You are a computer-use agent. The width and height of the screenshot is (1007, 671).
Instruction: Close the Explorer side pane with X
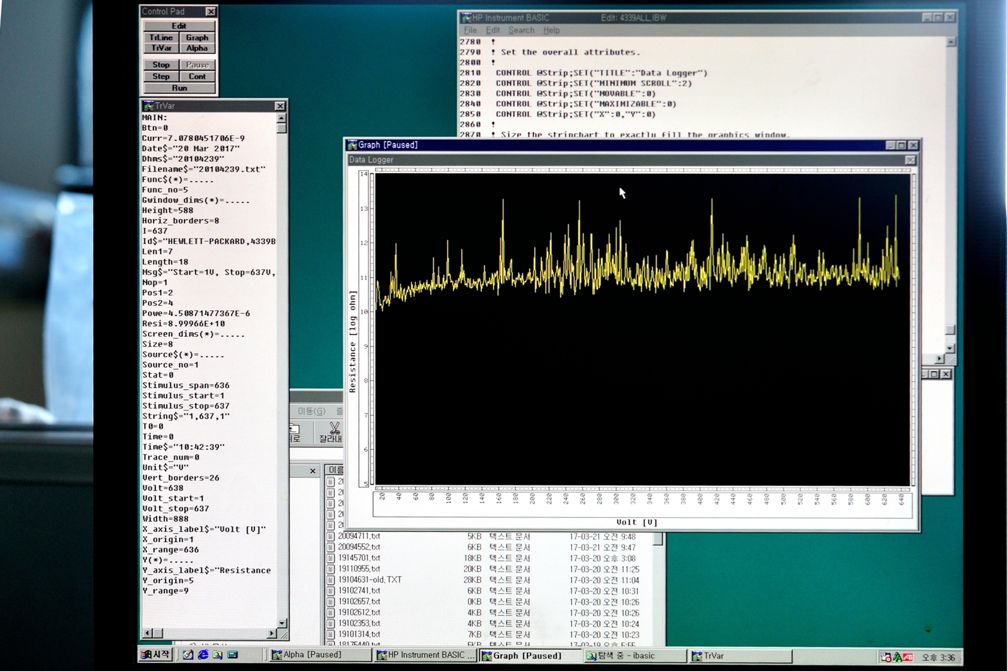[313, 471]
